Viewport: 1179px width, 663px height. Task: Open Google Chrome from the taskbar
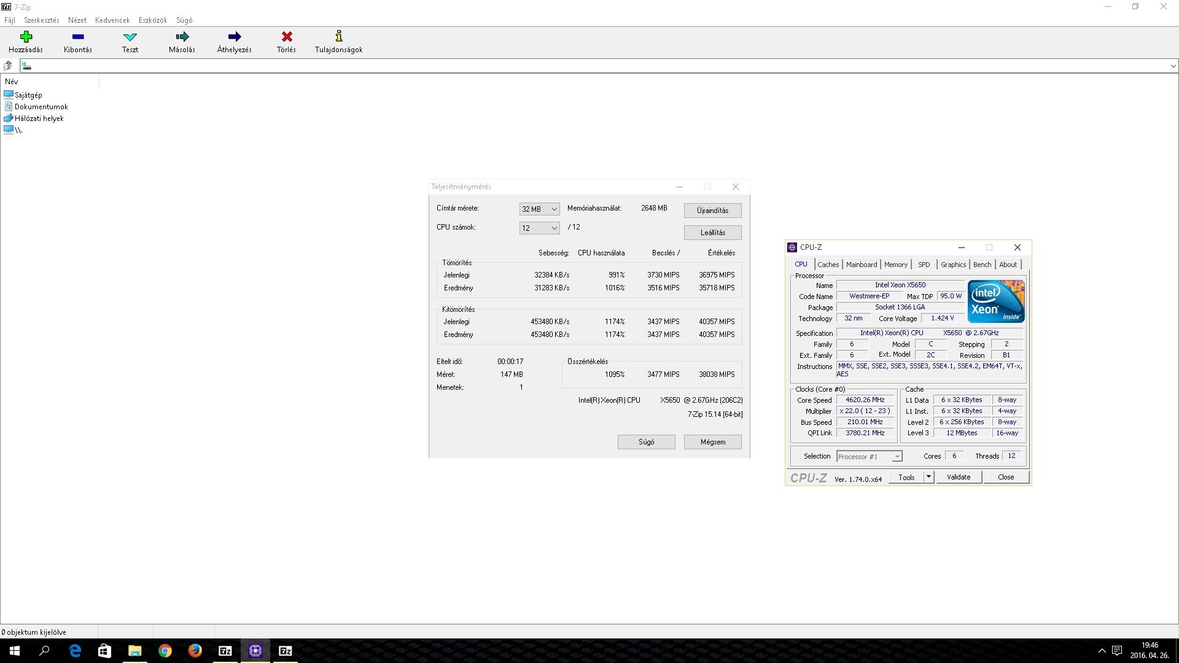tap(165, 651)
